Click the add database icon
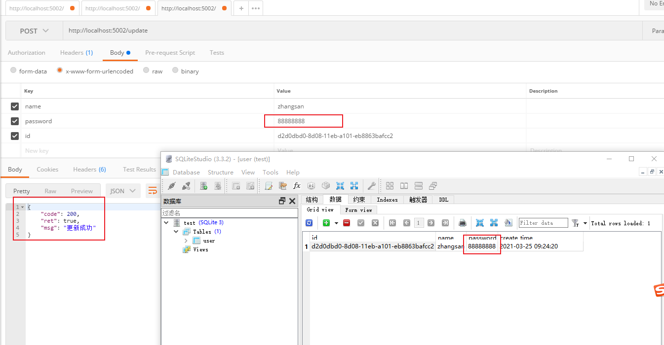The width and height of the screenshot is (664, 345). point(203,186)
